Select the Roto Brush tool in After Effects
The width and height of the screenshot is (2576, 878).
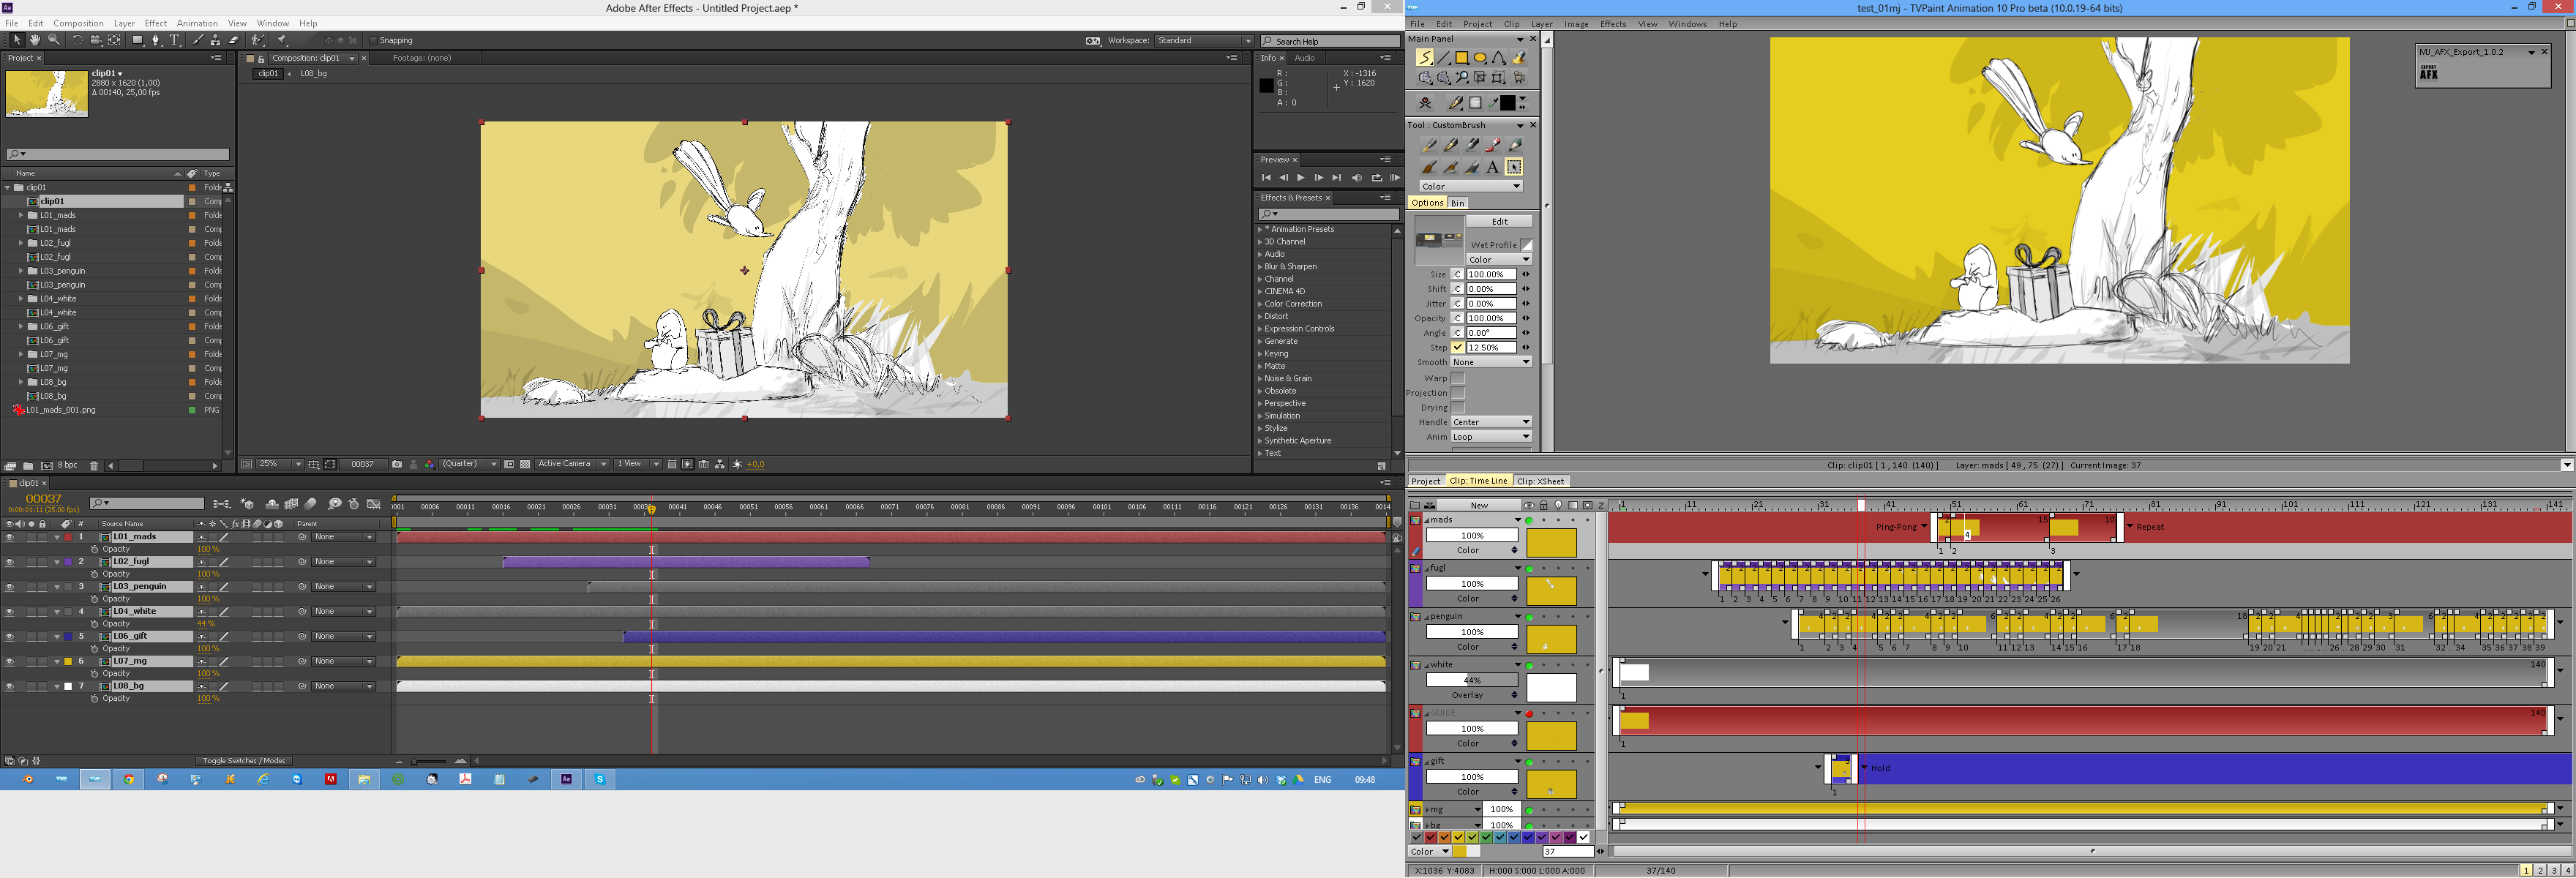tap(258, 40)
